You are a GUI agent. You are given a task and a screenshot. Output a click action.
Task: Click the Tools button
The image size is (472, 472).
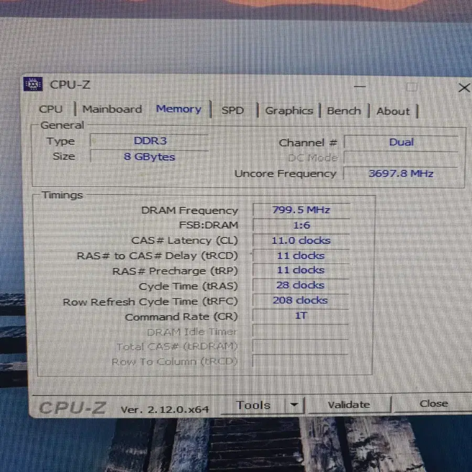[x=253, y=405]
